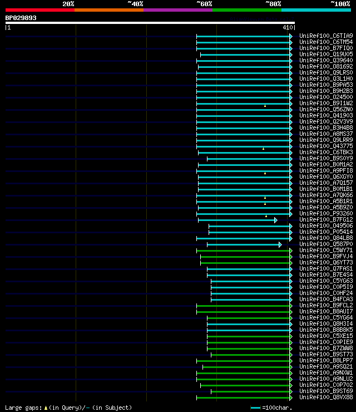Select the UniRef100_B7FG12 label

(x=326, y=220)
